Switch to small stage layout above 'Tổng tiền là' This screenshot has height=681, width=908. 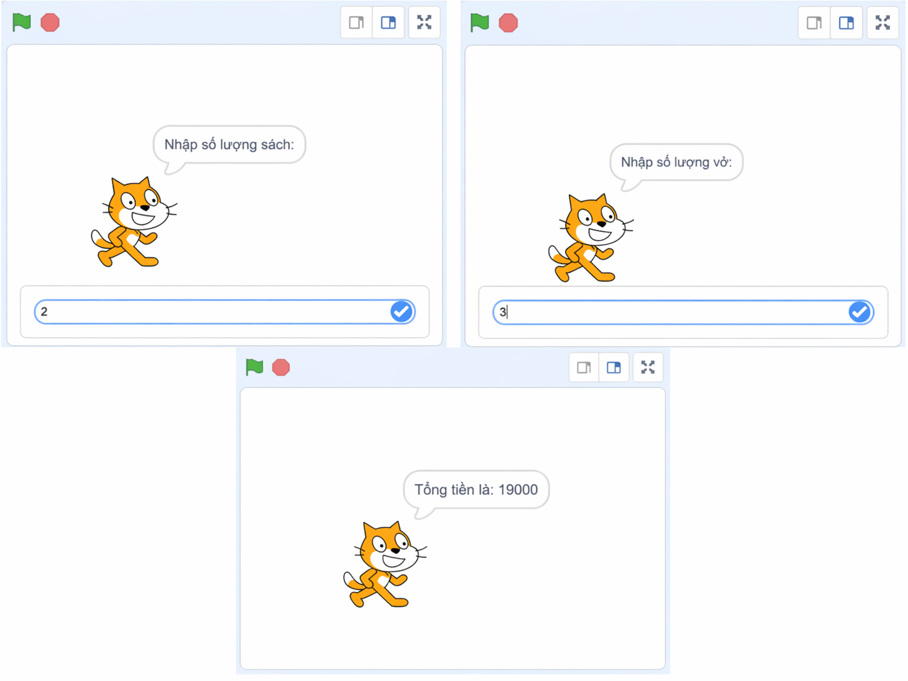tap(584, 367)
